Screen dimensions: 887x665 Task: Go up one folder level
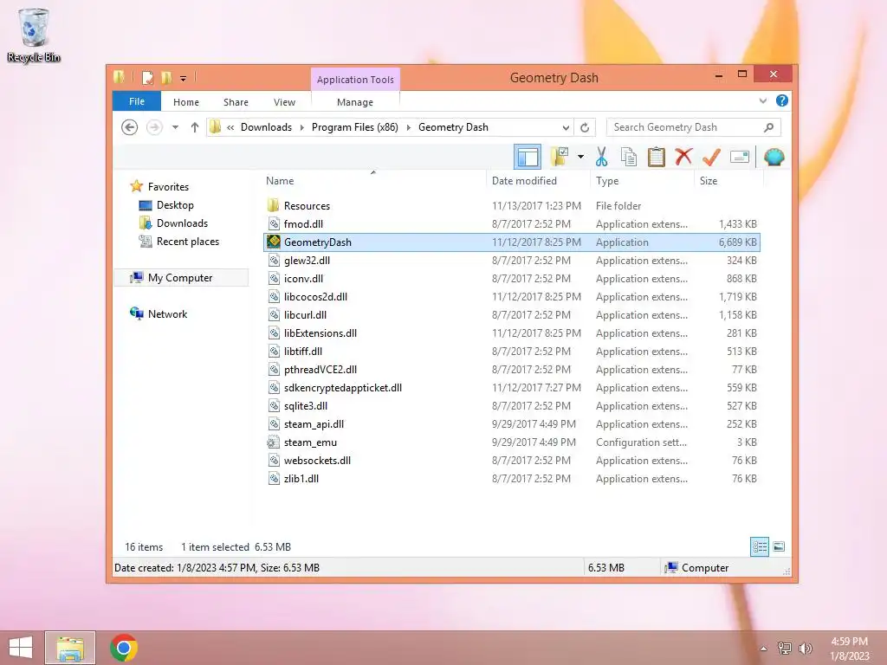[x=195, y=127]
